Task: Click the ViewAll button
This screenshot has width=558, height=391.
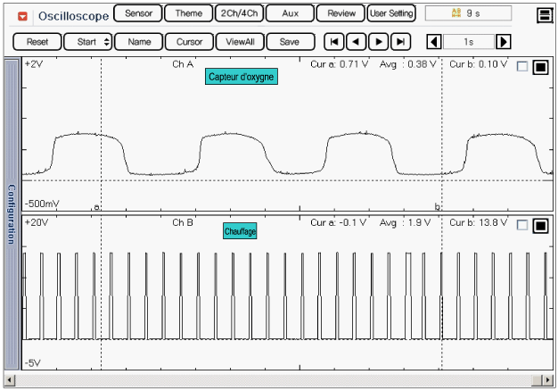Action: [x=240, y=42]
